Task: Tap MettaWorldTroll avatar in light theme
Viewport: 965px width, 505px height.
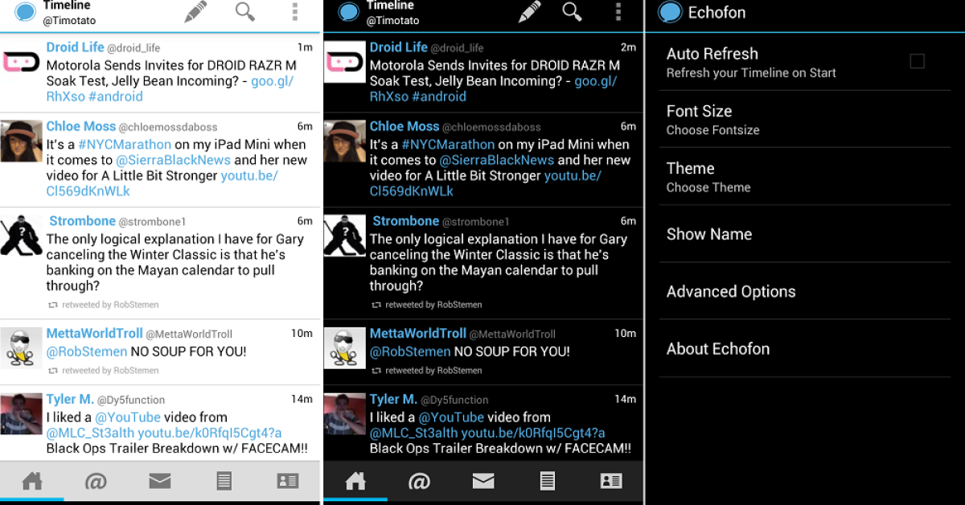Action: click(x=21, y=347)
